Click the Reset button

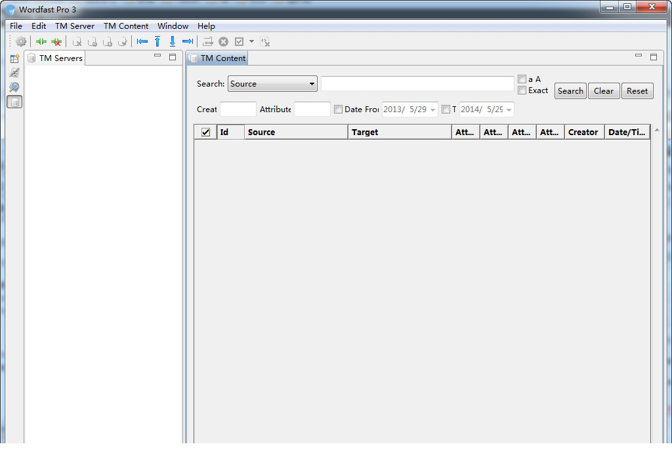pyautogui.click(x=637, y=91)
